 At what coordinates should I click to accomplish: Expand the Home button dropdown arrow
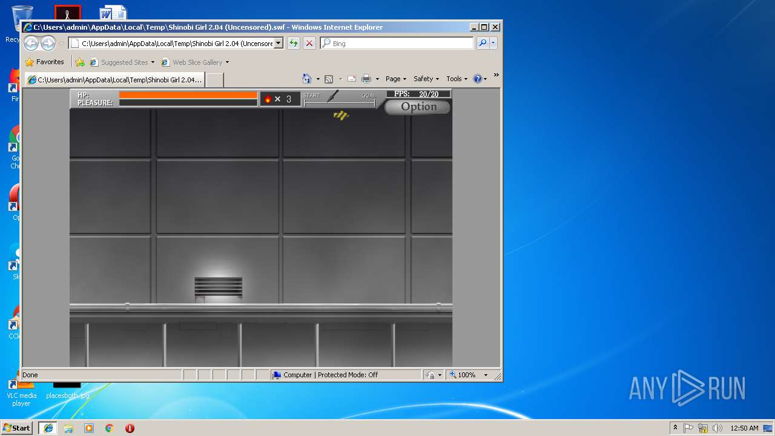click(317, 79)
